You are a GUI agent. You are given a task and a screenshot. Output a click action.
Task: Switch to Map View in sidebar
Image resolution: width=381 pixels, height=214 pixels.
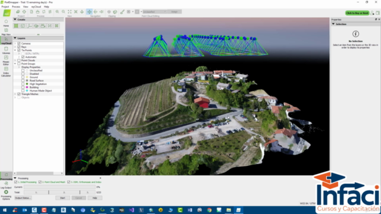(x=6, y=32)
